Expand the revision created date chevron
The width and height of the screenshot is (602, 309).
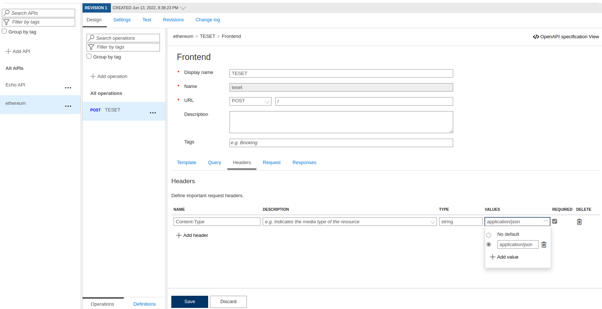[x=183, y=8]
